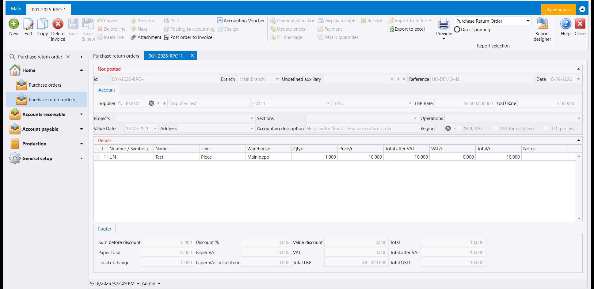Click the New invoice icon
594x289 pixels.
coord(14,24)
